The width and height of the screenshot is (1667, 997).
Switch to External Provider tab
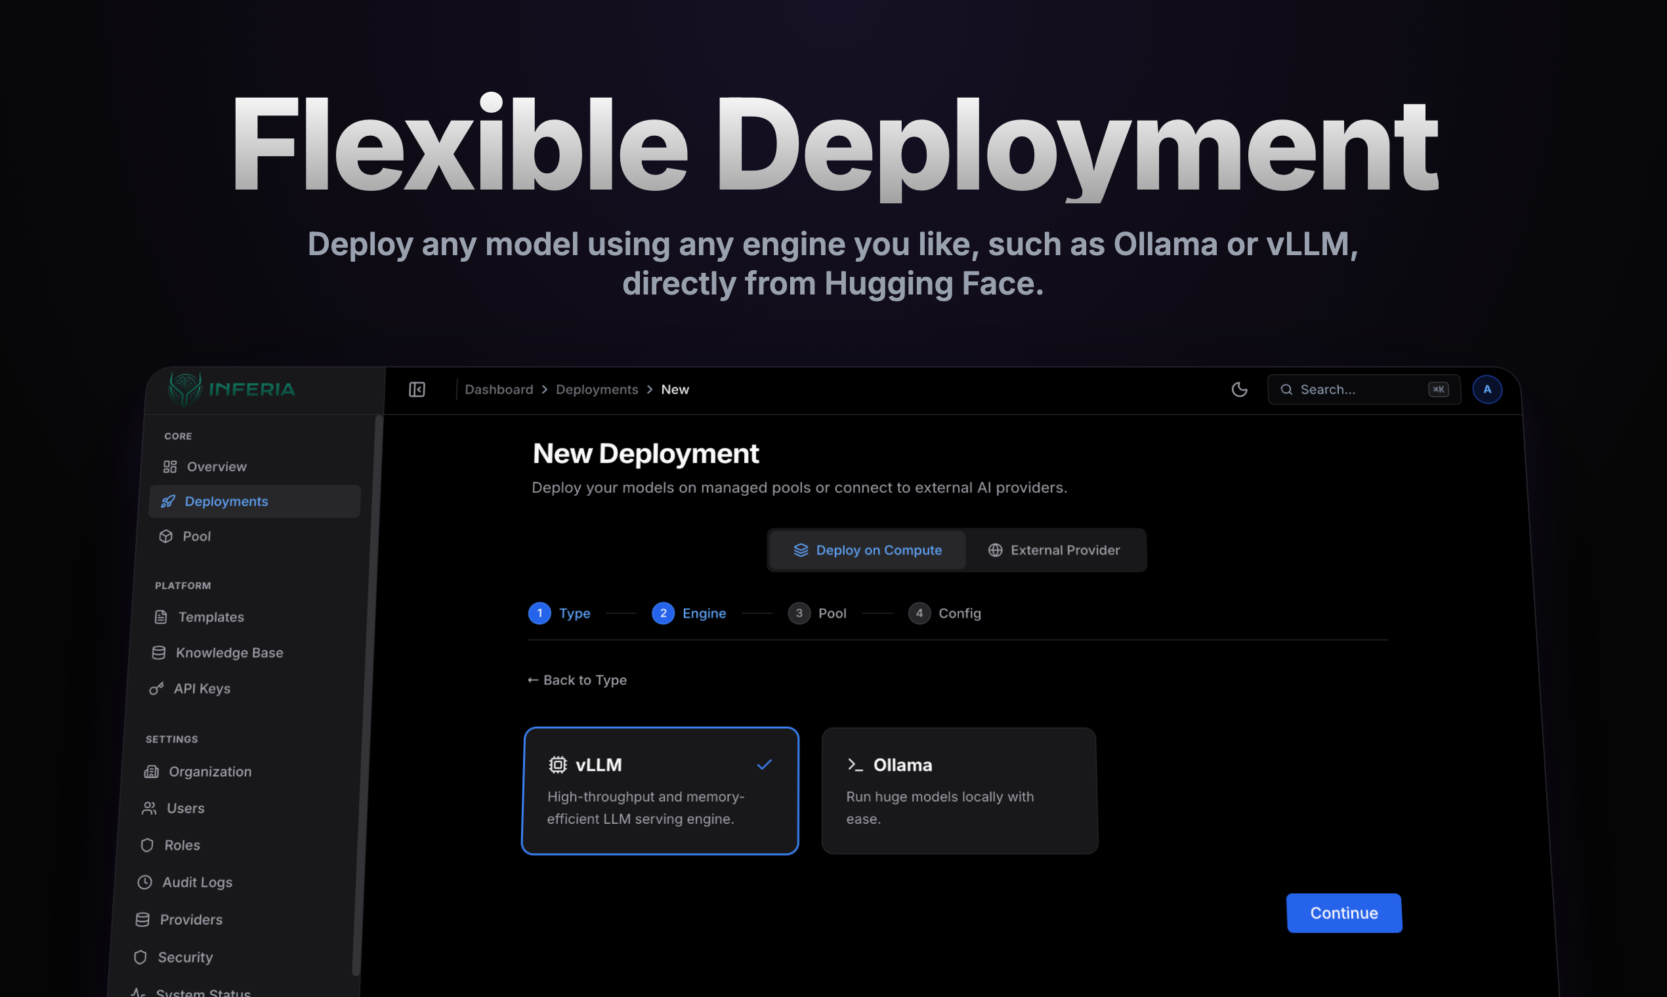tap(1054, 550)
